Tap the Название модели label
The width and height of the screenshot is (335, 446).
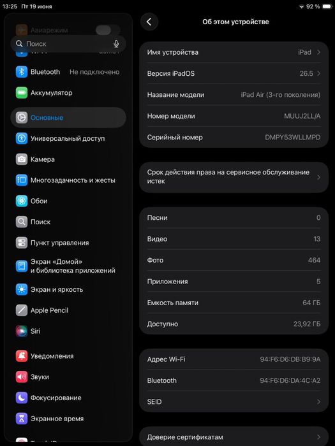(x=175, y=95)
